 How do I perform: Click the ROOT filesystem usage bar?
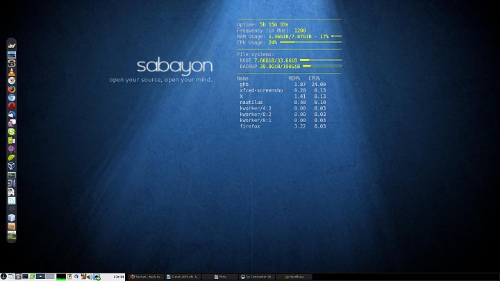(x=320, y=60)
